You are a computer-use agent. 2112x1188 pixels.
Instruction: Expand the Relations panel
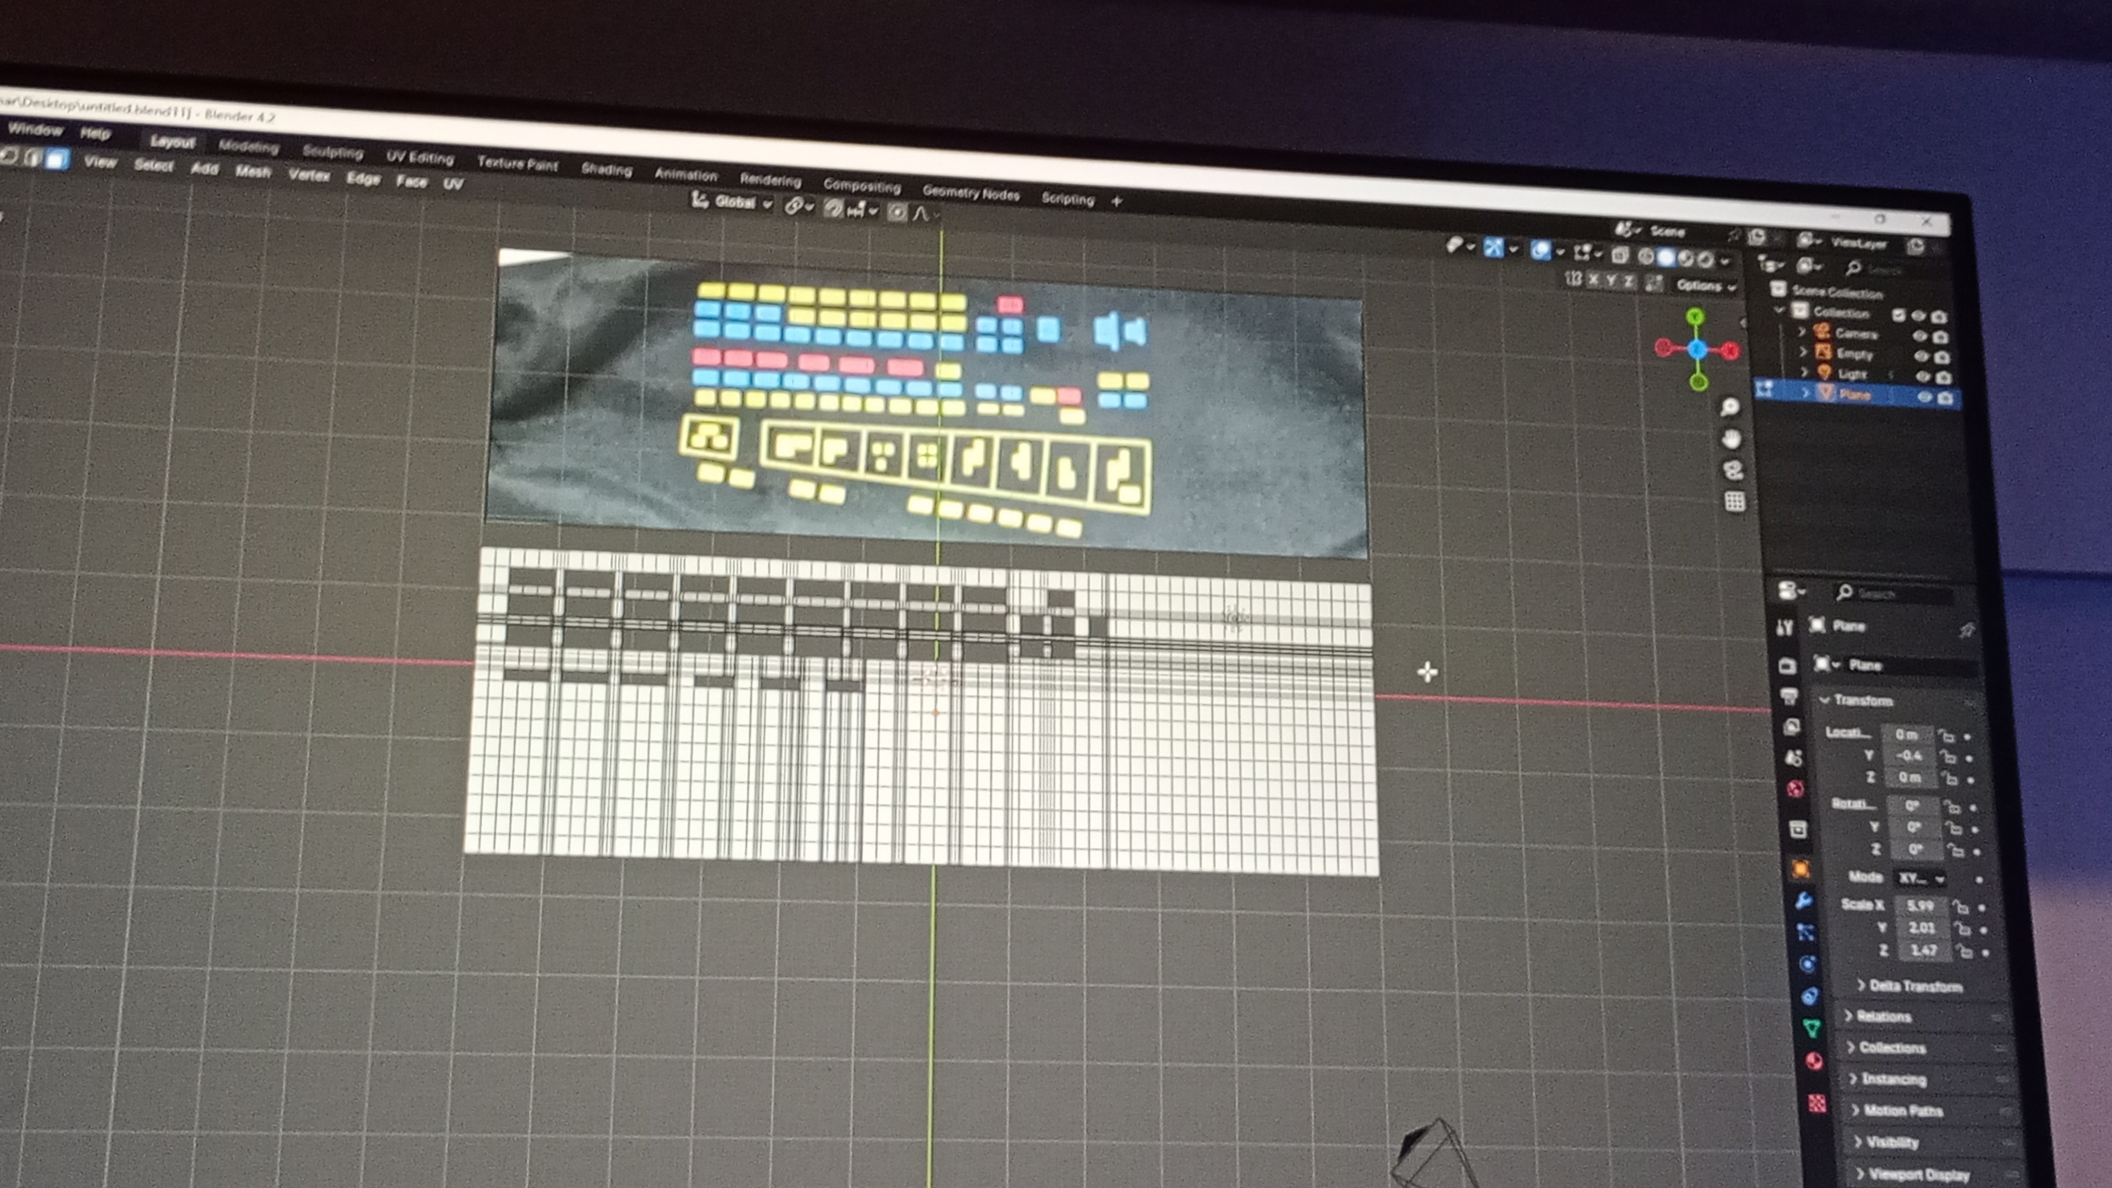point(1883,1017)
